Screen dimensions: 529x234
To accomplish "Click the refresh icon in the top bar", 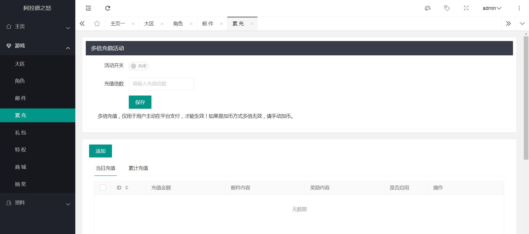I will pyautogui.click(x=108, y=8).
